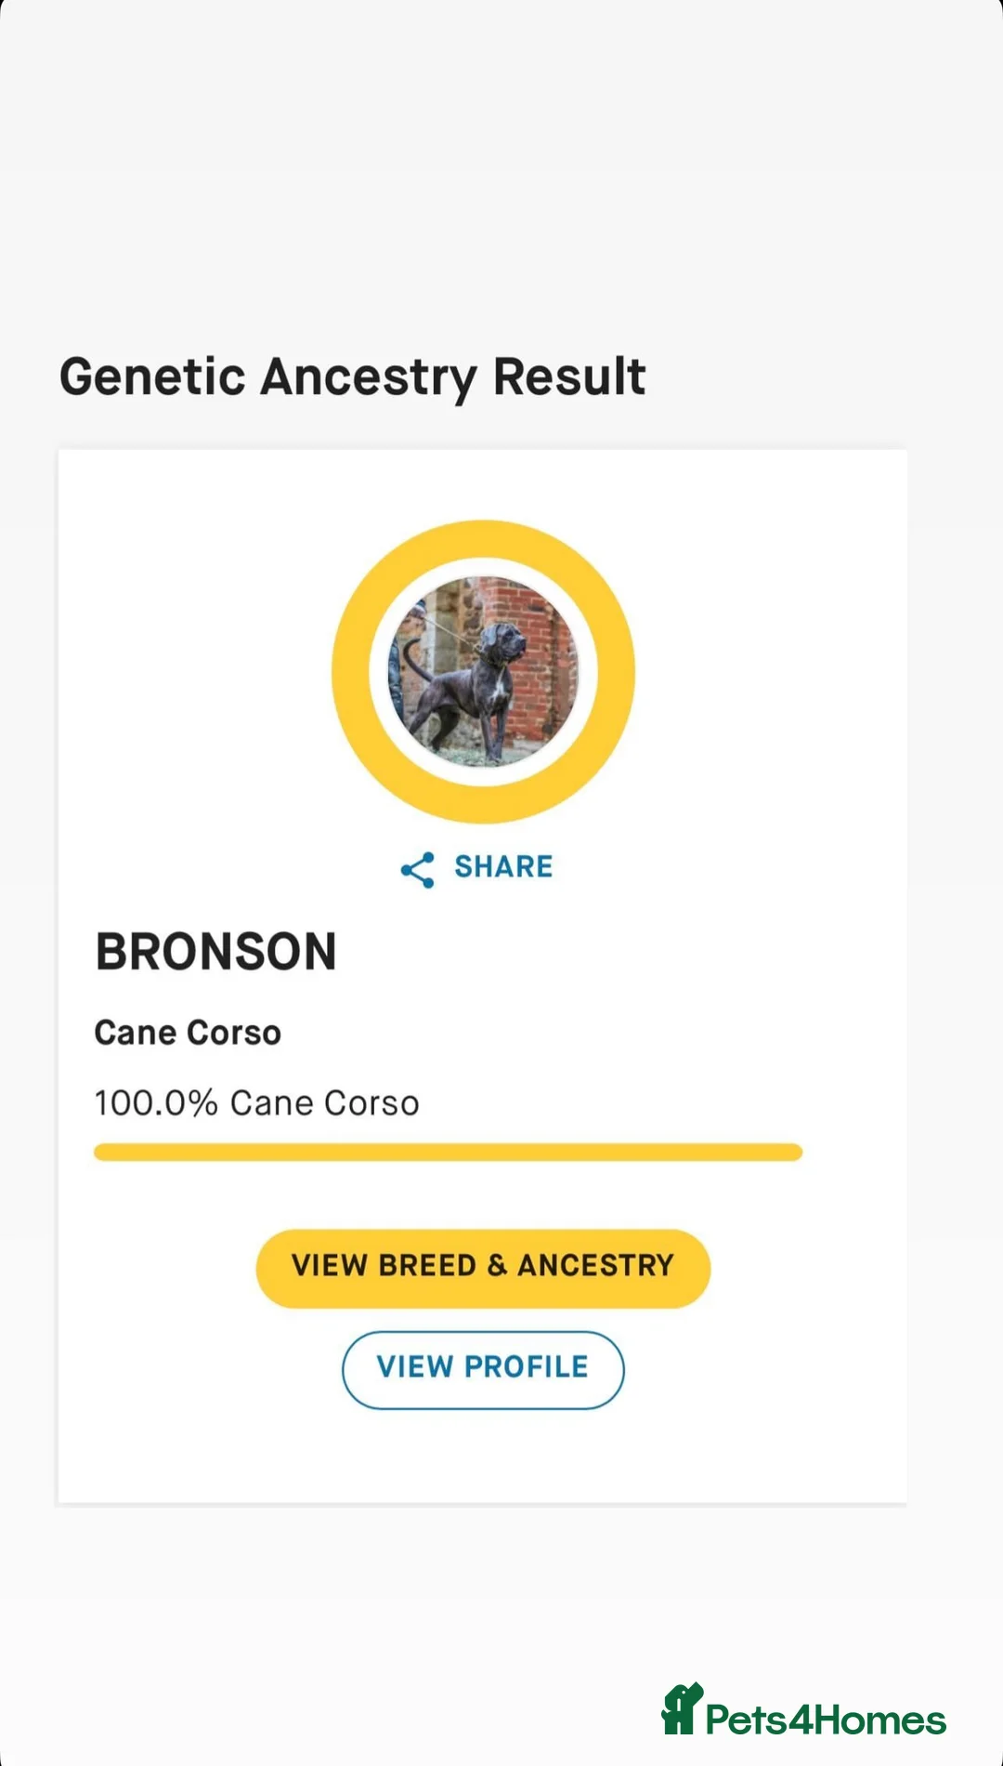Click the word "Genetic" in the heading
This screenshot has height=1766, width=1003.
[152, 377]
